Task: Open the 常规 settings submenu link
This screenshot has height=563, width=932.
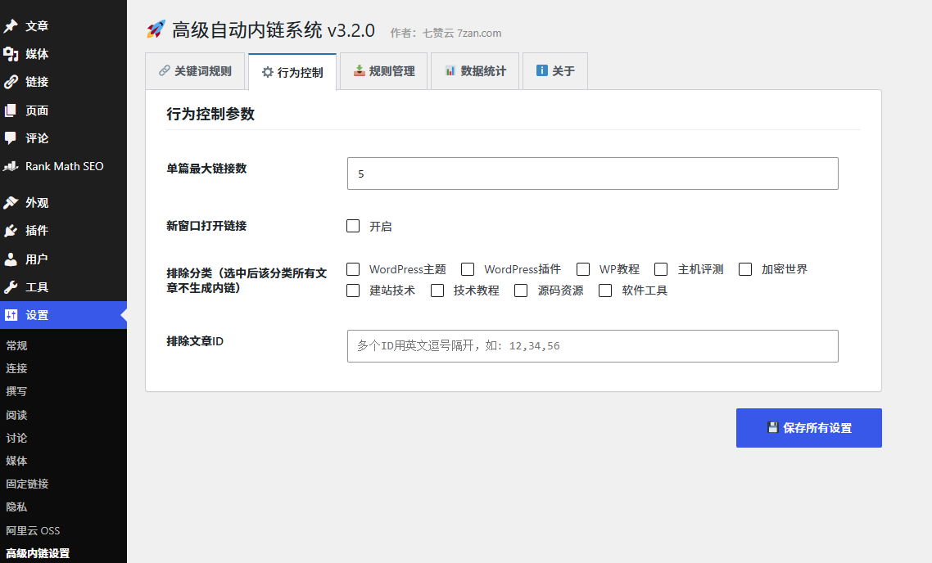Action: (16, 345)
